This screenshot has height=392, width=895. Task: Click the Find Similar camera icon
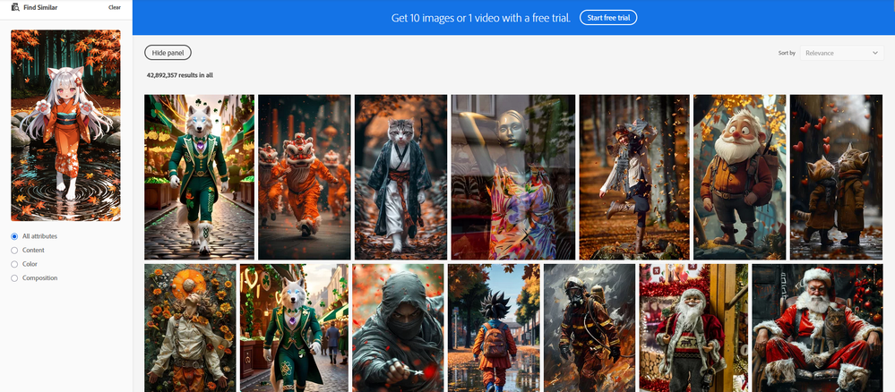(15, 7)
